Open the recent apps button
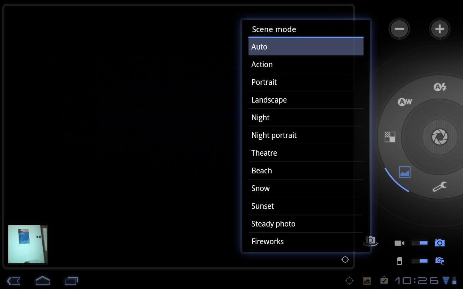Screen dimensions: 463x289 tap(71, 280)
